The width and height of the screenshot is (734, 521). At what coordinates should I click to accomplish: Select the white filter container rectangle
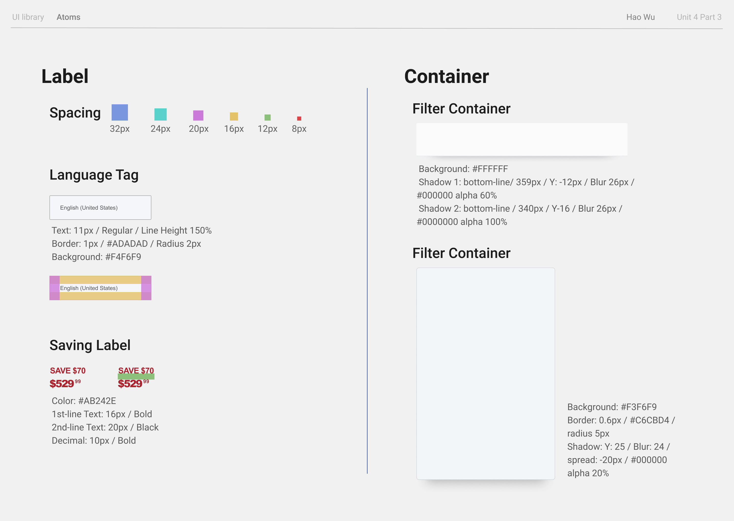[522, 140]
